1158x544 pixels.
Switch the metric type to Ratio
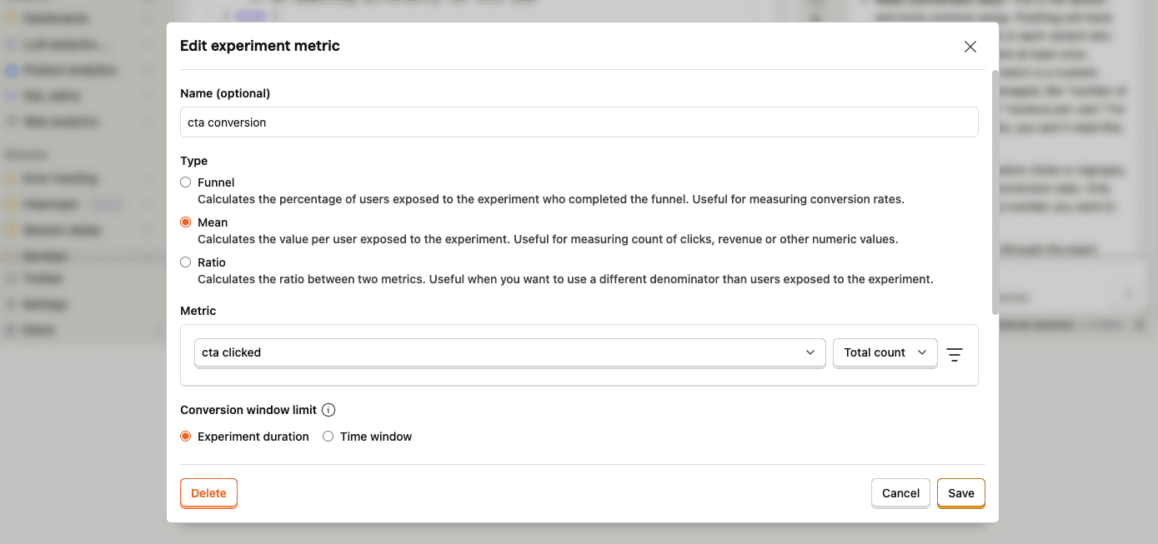pyautogui.click(x=186, y=262)
